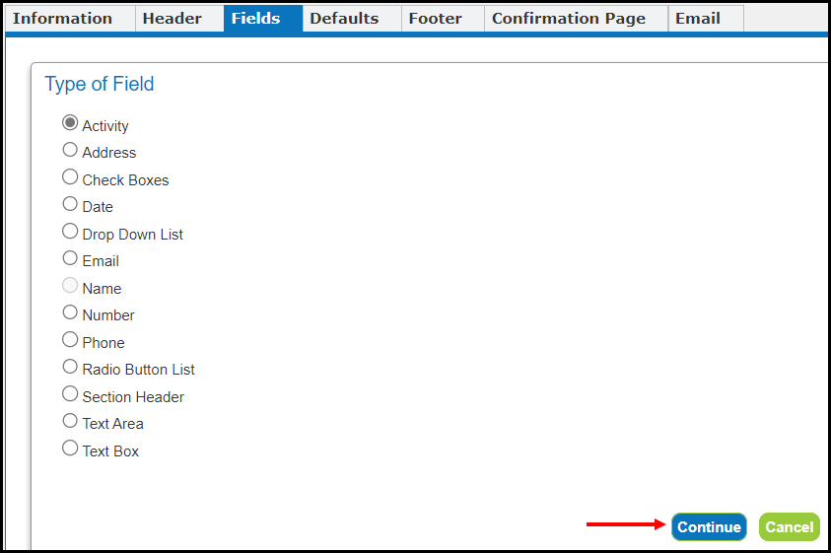Select the Activity radio button

(70, 122)
